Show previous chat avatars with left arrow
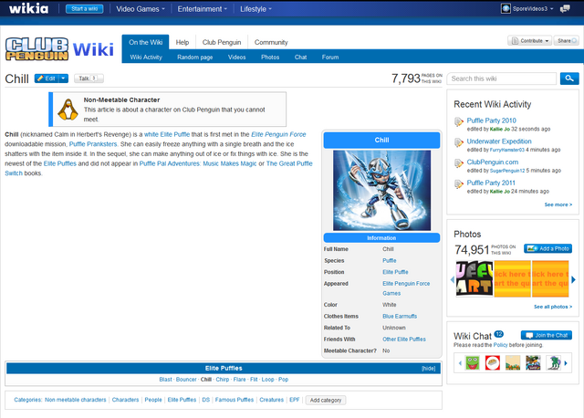The height and width of the screenshot is (418, 584). click(460, 363)
